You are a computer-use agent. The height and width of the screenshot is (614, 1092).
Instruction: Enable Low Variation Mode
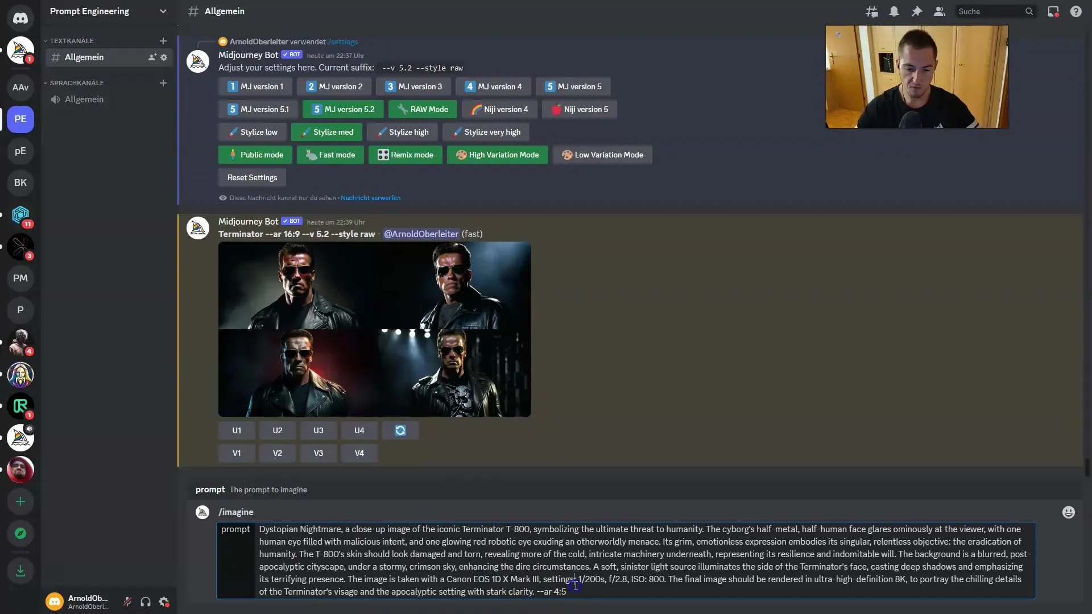[603, 155]
